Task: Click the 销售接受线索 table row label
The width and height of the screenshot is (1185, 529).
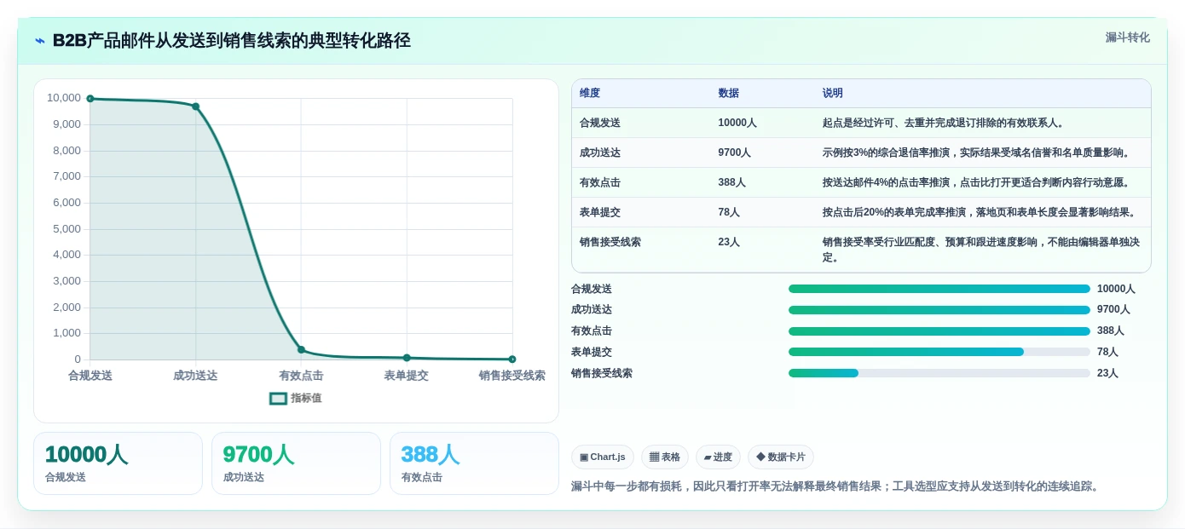Action: (610, 242)
